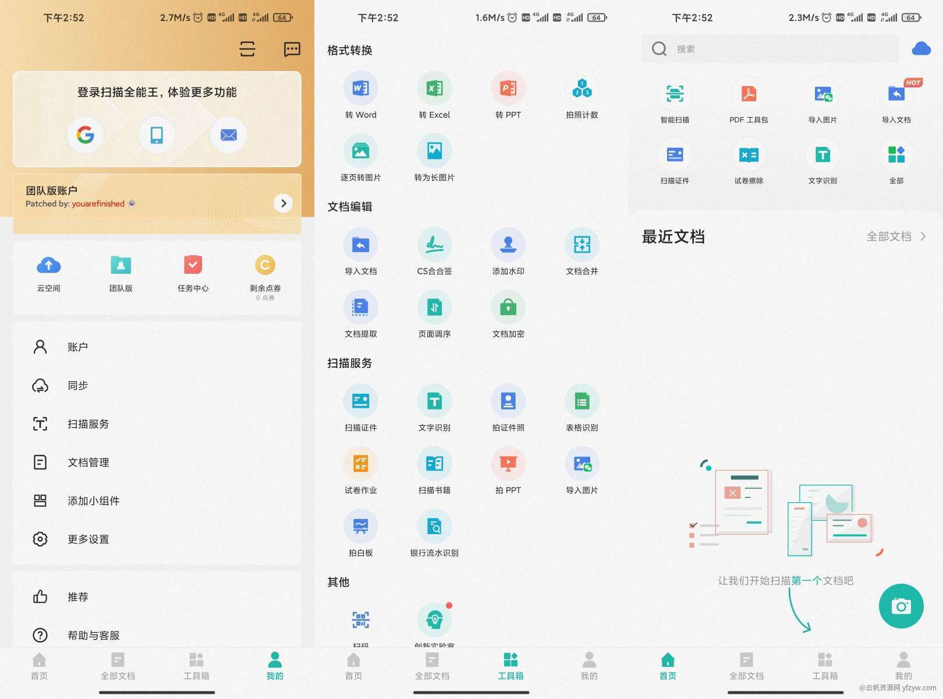Viewport: 943px width, 699px height.
Task: Open the 拍照计数 tool
Action: (582, 95)
